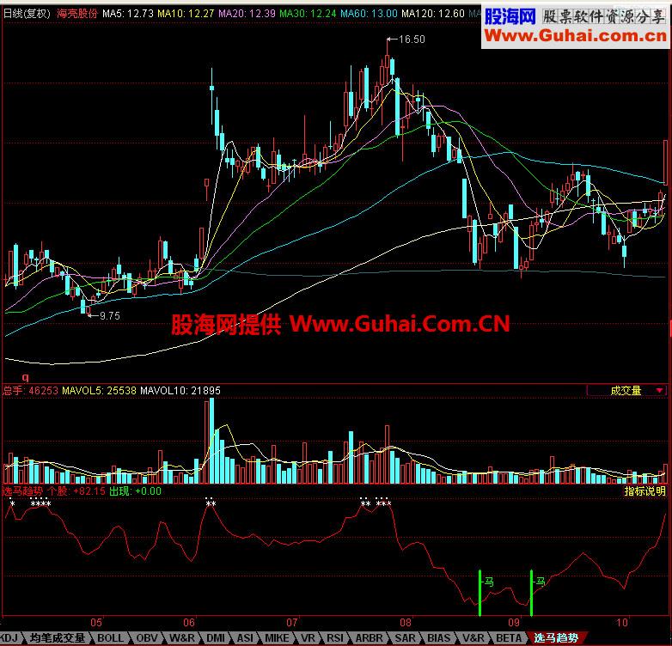Click the 总手: 46253 volume label

30,390
